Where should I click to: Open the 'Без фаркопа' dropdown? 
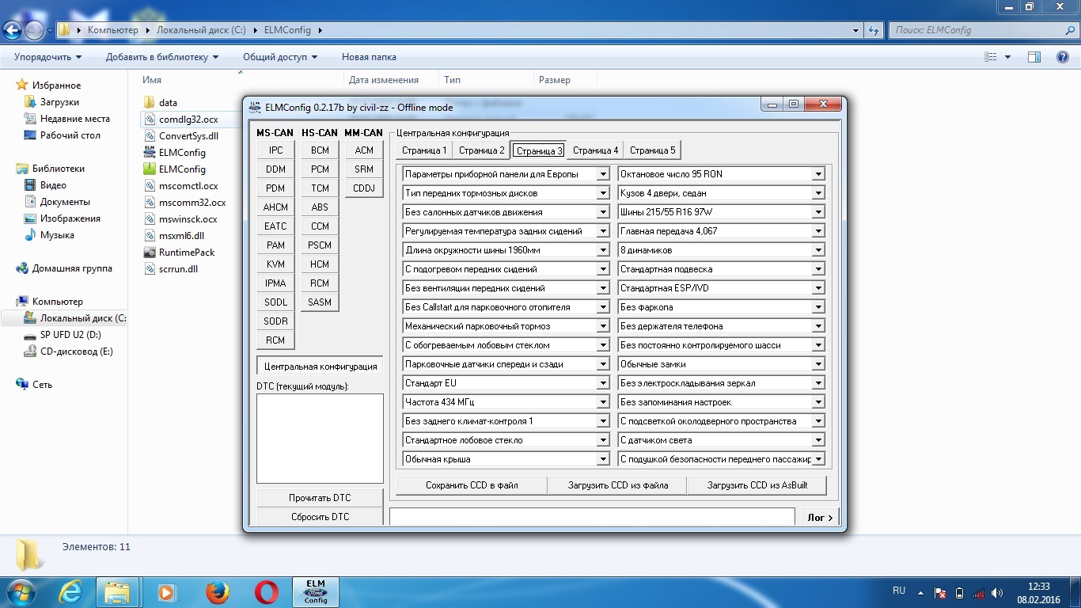pyautogui.click(x=818, y=307)
